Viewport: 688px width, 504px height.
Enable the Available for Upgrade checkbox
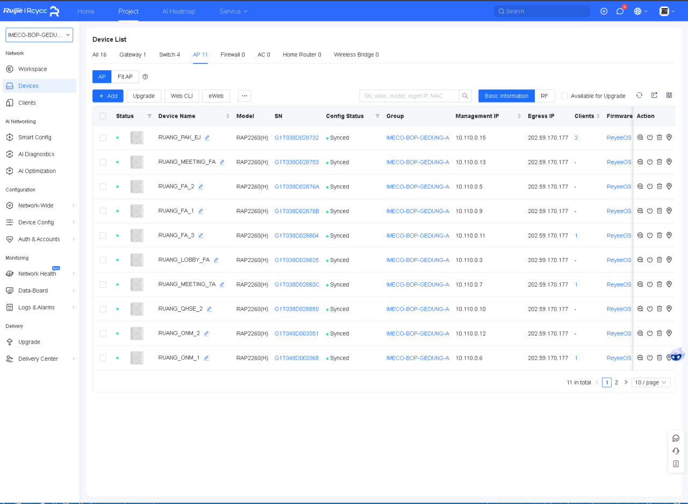pyautogui.click(x=564, y=96)
